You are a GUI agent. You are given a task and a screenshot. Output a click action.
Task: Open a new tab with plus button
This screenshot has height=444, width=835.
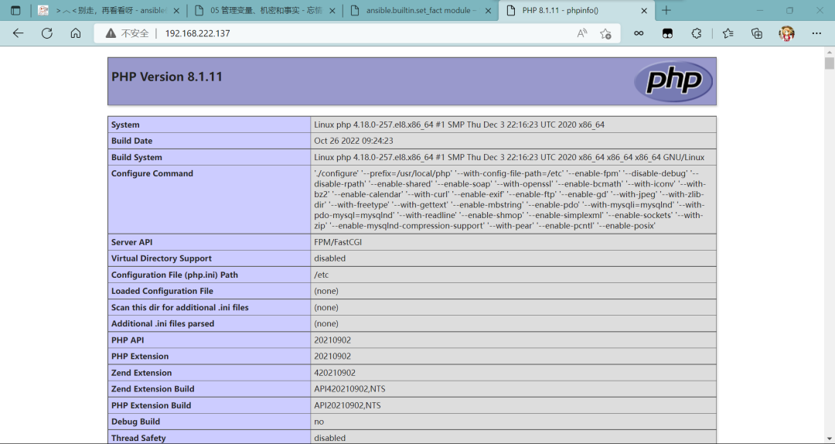666,11
